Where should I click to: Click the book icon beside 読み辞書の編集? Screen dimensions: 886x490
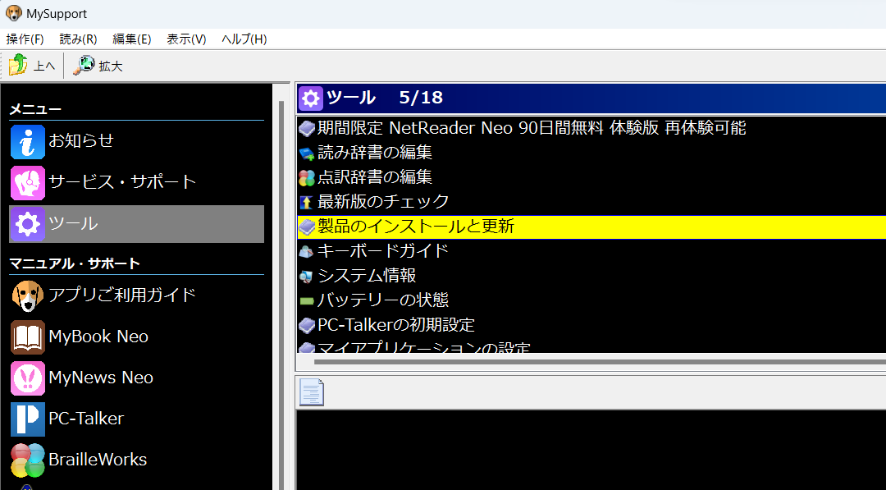(306, 153)
